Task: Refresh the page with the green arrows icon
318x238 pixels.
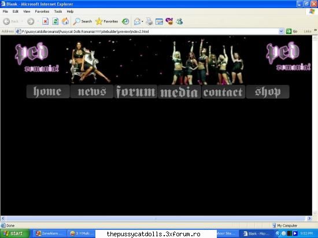Action: point(55,21)
